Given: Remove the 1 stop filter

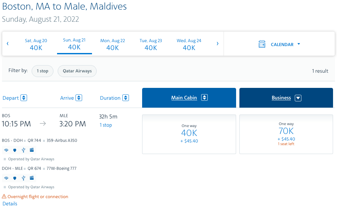Looking at the screenshot, I should click(x=42, y=71).
